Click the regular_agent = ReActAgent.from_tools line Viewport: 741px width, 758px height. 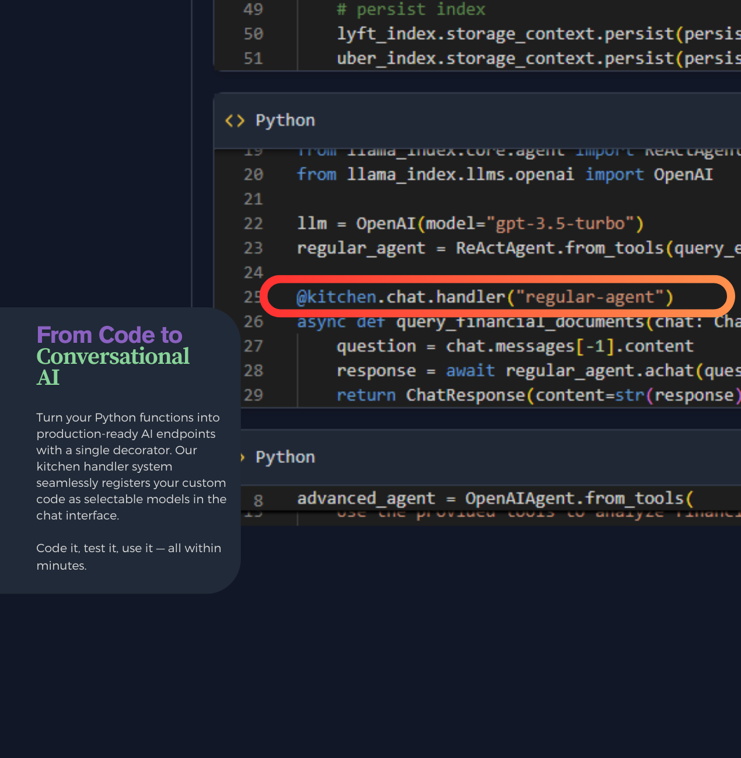[x=519, y=248]
